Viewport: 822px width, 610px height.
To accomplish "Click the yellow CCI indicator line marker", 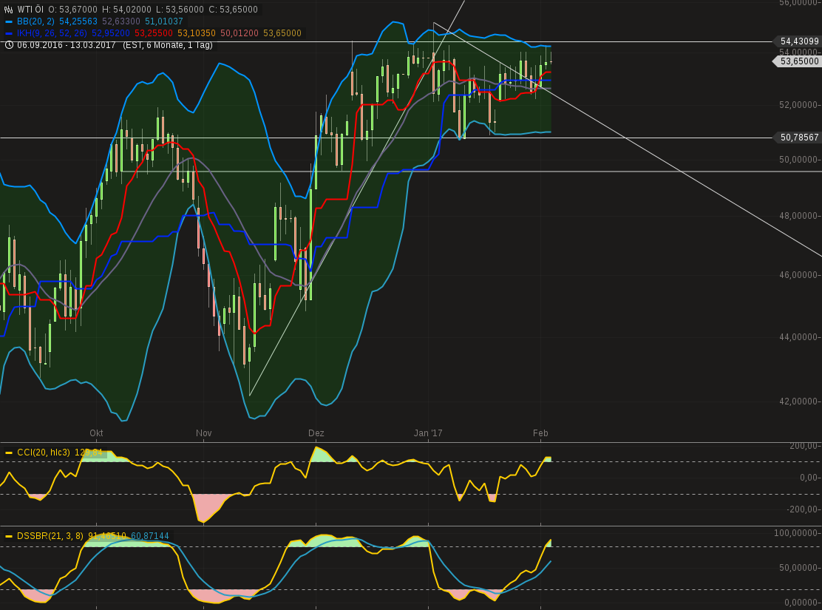I will coord(9,453).
